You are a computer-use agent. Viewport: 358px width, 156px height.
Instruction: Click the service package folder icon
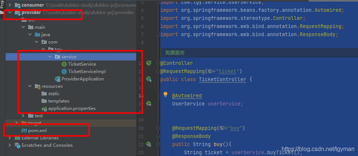[58, 57]
